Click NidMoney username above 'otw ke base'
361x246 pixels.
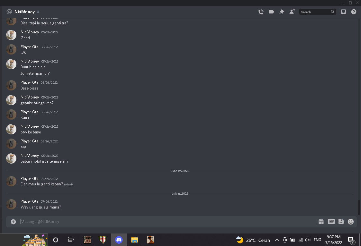click(x=30, y=126)
